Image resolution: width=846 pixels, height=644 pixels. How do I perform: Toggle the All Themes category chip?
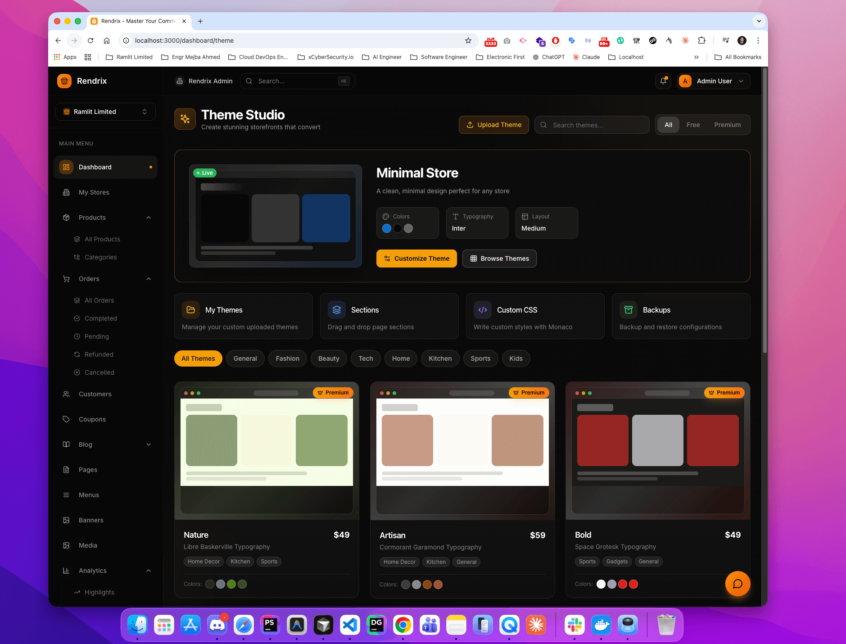click(198, 358)
